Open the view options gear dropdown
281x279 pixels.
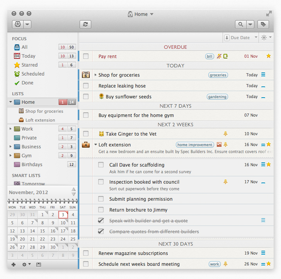pyautogui.click(x=266, y=38)
